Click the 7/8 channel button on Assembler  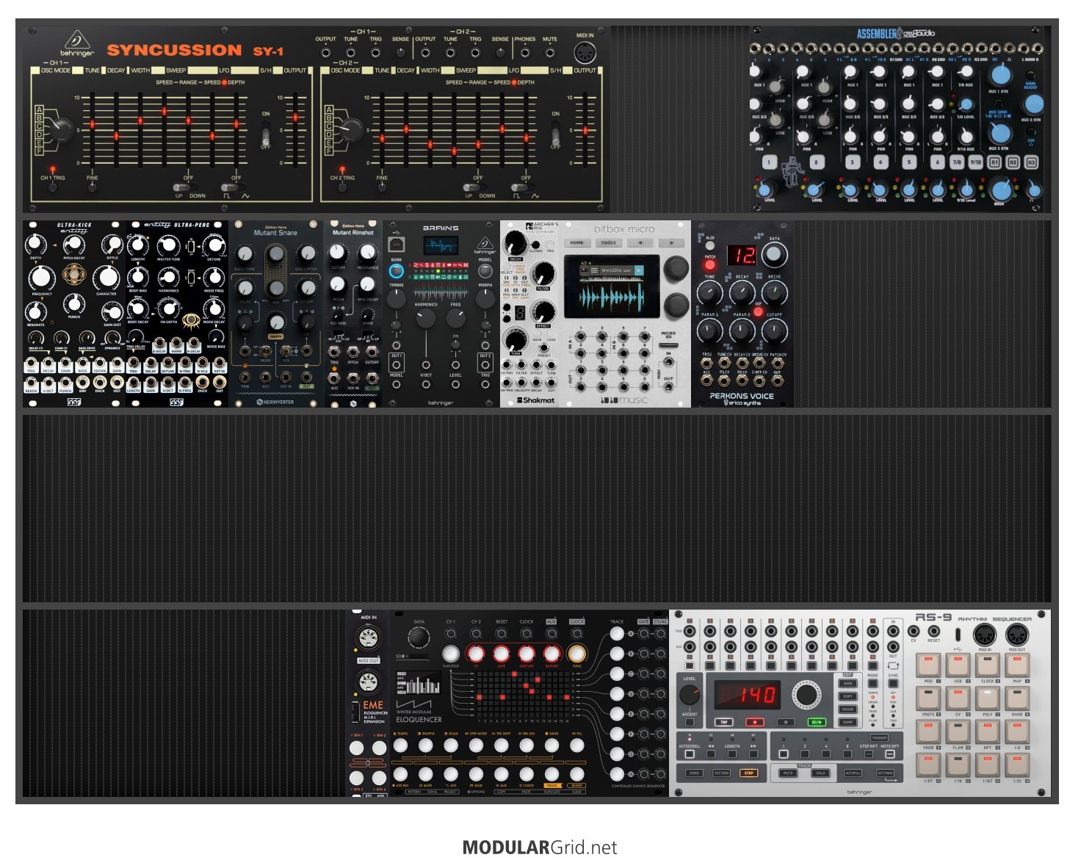point(957,162)
